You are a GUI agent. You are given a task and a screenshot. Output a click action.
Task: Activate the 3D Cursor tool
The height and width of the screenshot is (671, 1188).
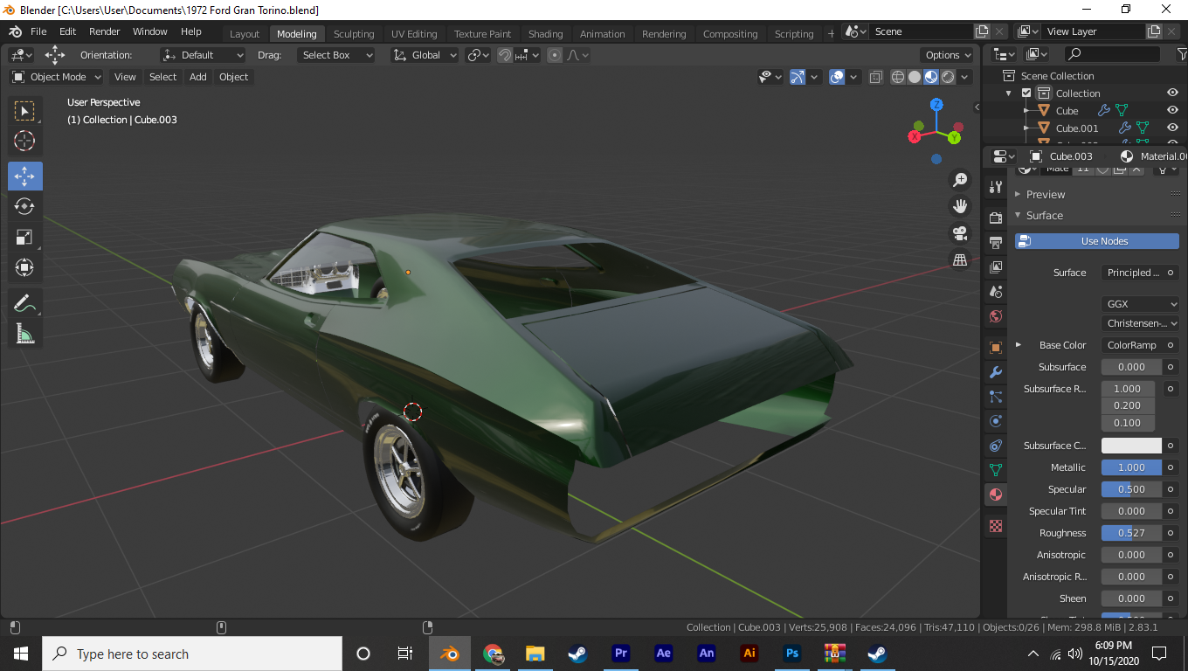pos(24,141)
